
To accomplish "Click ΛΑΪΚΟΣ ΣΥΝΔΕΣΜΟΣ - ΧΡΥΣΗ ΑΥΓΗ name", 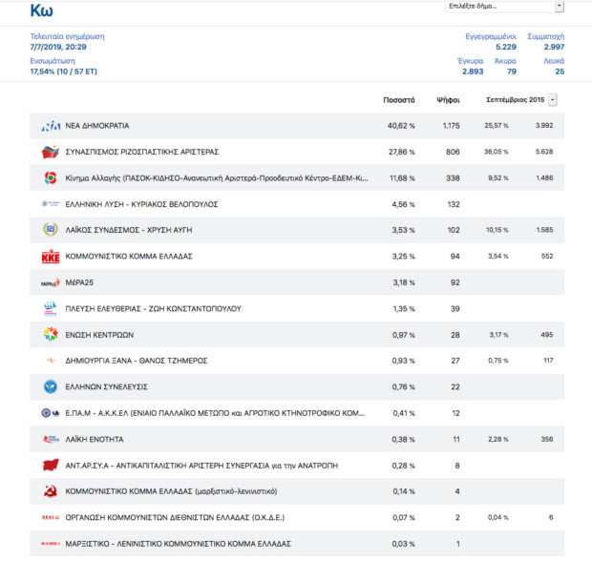I will pos(129,230).
